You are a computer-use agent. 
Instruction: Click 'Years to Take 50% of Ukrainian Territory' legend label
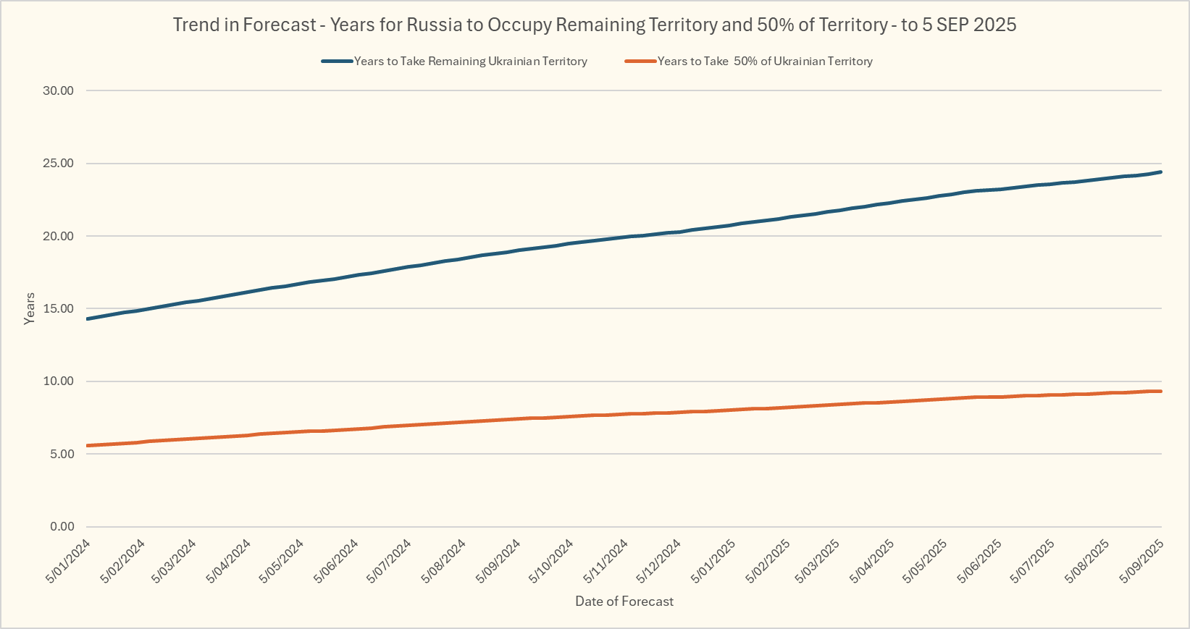[x=765, y=62]
